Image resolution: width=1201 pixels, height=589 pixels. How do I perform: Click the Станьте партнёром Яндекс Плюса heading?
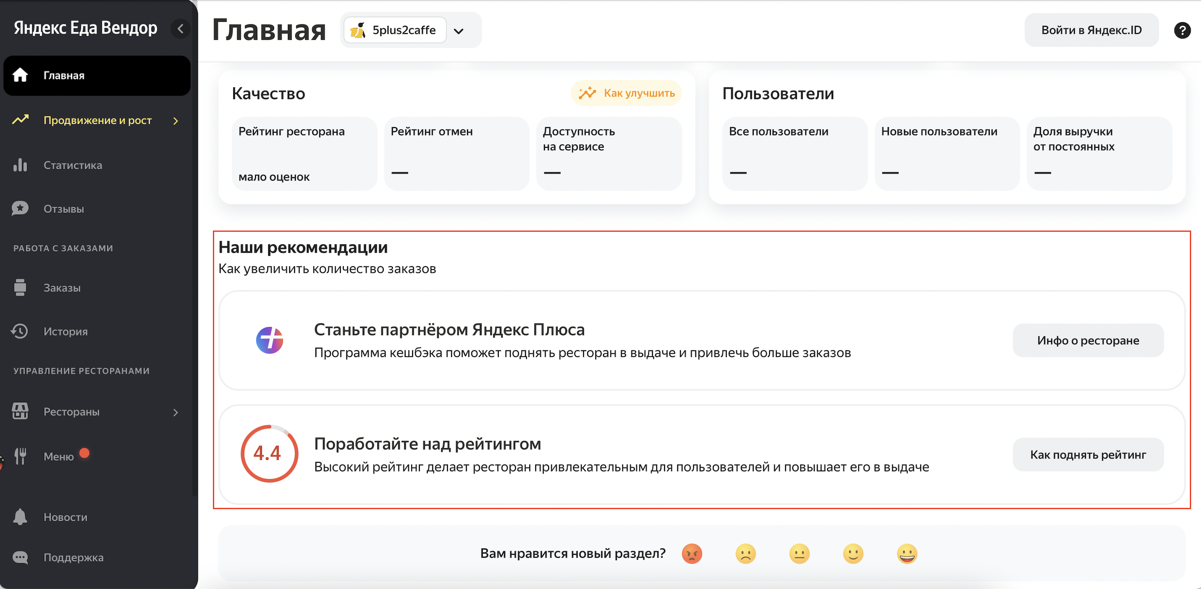click(x=449, y=329)
